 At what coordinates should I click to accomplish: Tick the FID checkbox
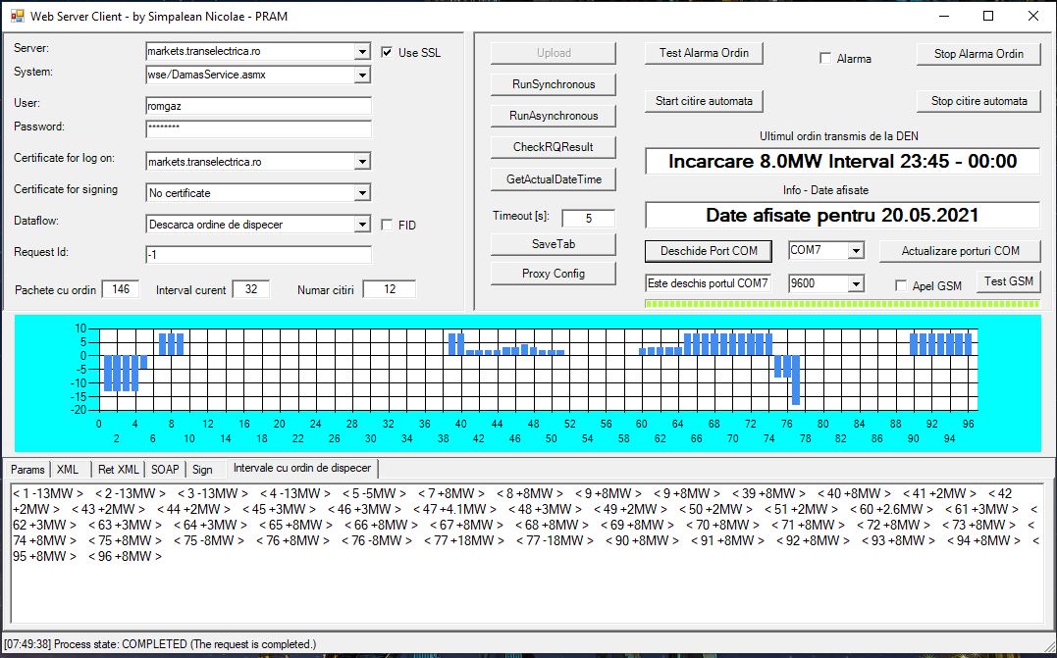coord(387,226)
